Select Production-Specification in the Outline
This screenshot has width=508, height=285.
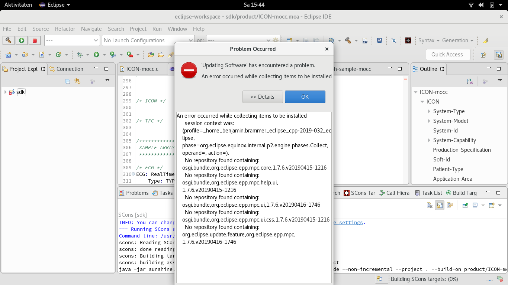point(462,150)
